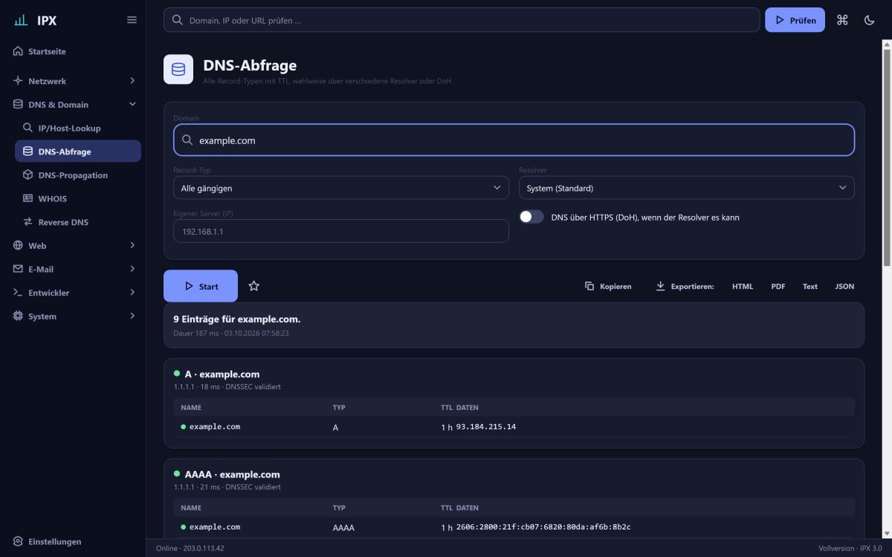This screenshot has width=892, height=557.
Task: Expand the E-Mail section chevron
Action: point(132,269)
